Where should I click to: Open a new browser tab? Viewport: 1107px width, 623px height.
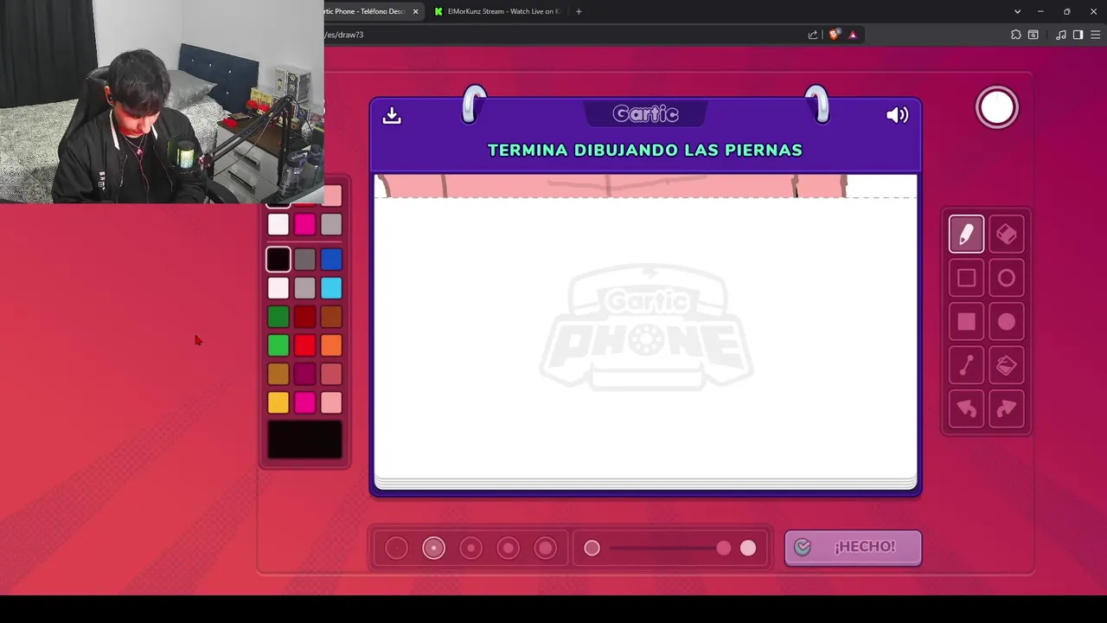[579, 11]
